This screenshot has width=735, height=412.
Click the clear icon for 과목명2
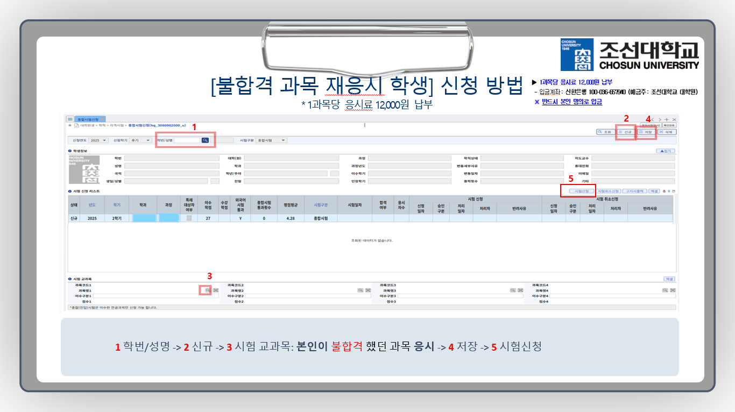click(368, 290)
